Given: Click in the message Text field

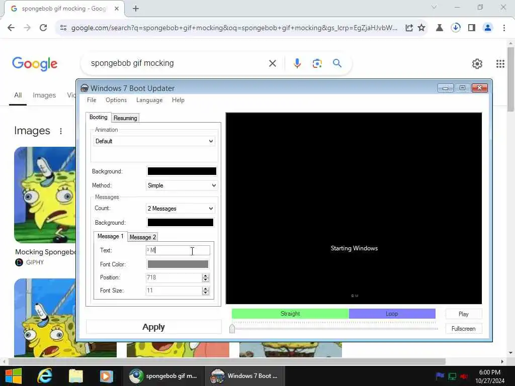Looking at the screenshot, I should pos(178,250).
